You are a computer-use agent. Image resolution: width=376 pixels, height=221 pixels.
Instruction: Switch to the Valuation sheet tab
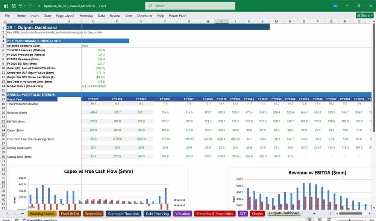(182, 214)
